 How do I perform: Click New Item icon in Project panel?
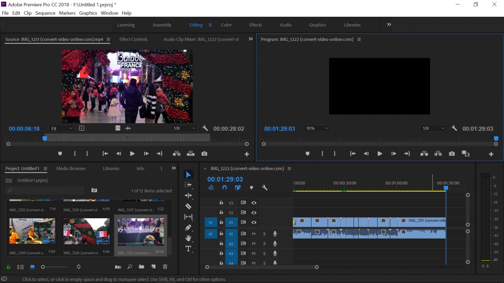click(x=154, y=267)
